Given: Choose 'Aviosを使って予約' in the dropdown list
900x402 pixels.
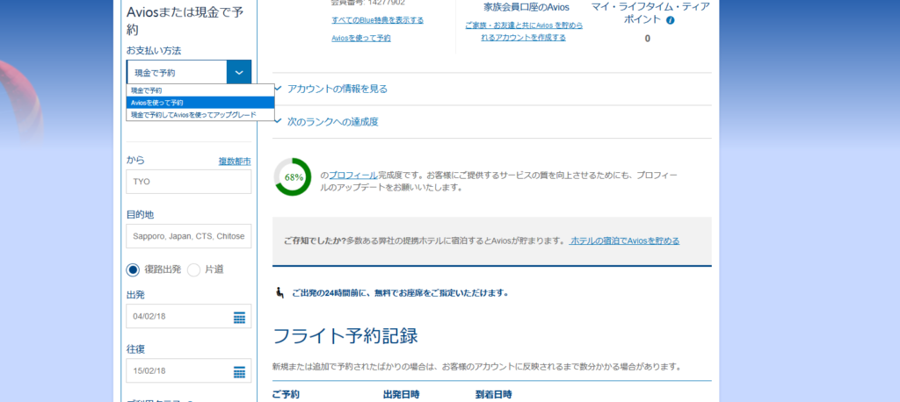Looking at the screenshot, I should pos(200,103).
